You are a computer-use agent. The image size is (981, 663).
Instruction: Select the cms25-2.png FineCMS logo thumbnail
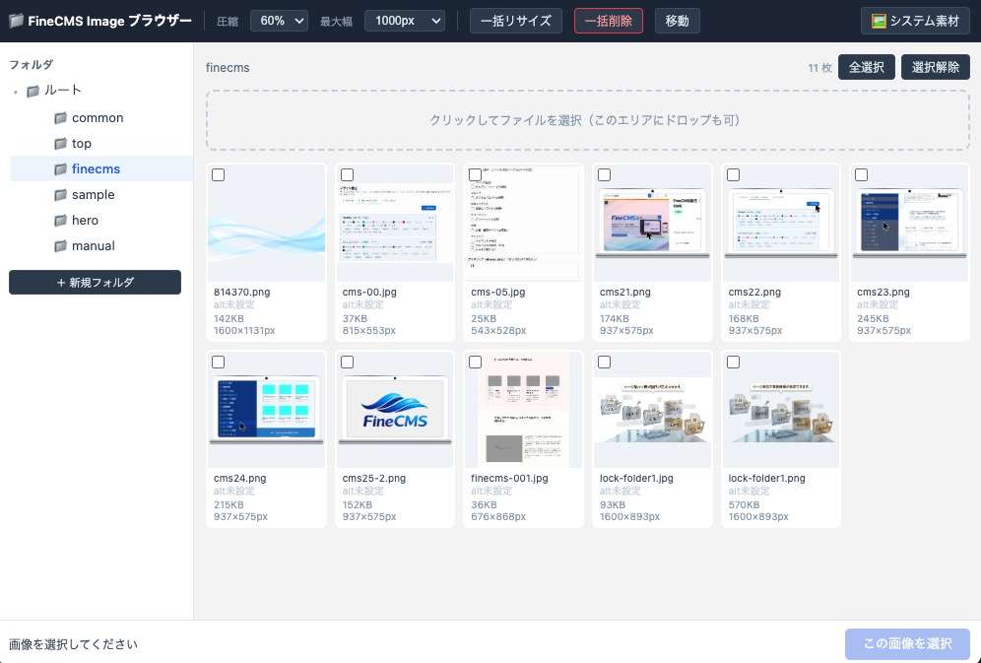click(395, 410)
